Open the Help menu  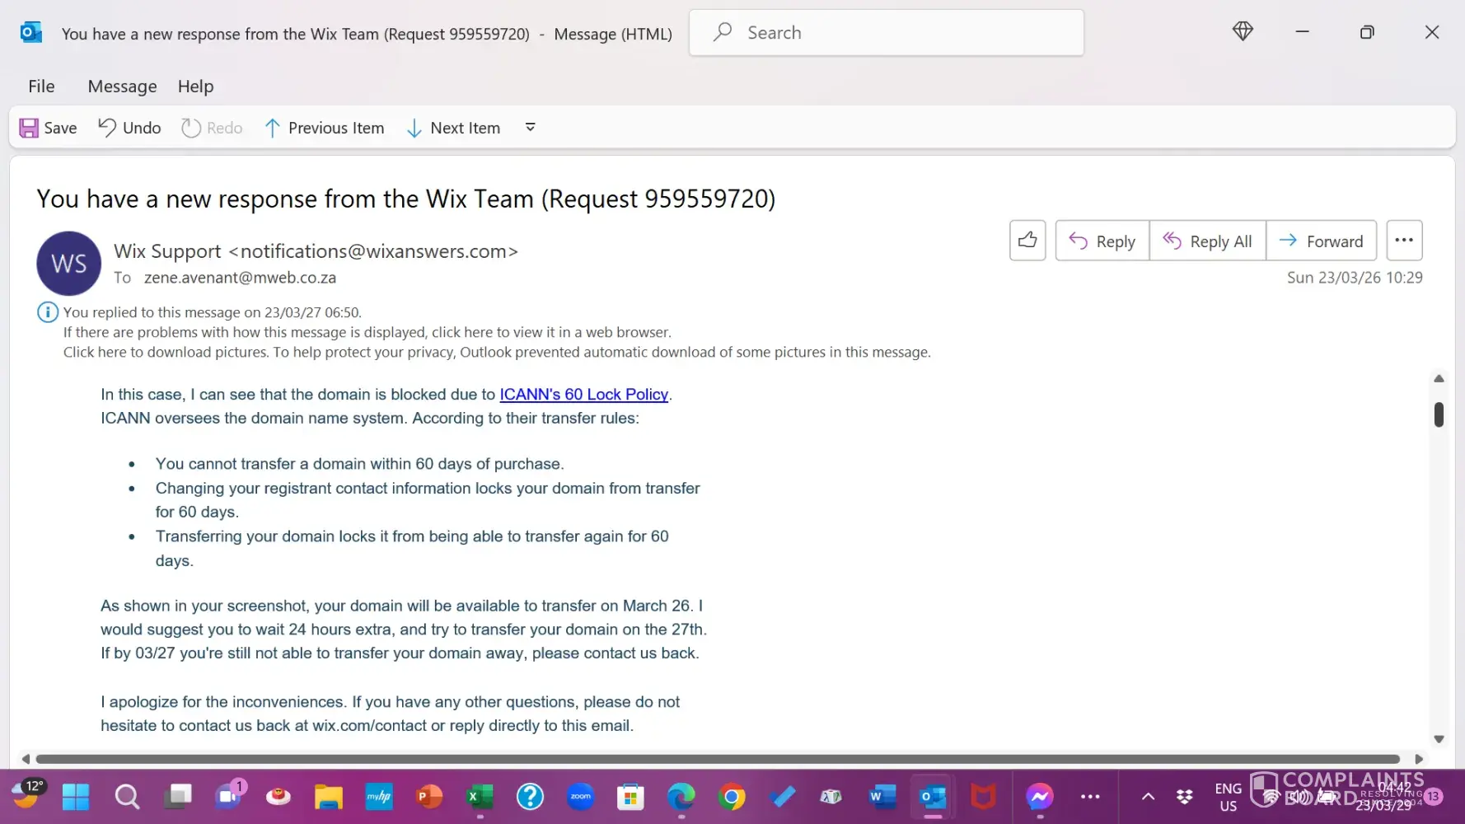coord(195,87)
